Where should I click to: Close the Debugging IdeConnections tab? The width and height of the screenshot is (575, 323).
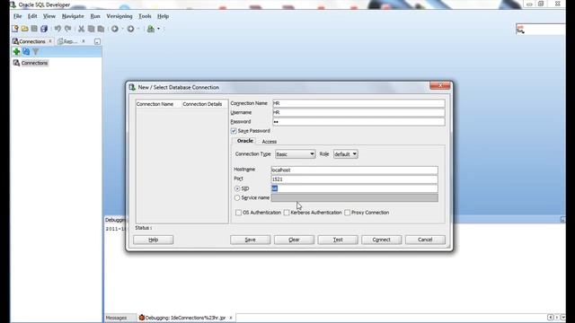(231, 318)
